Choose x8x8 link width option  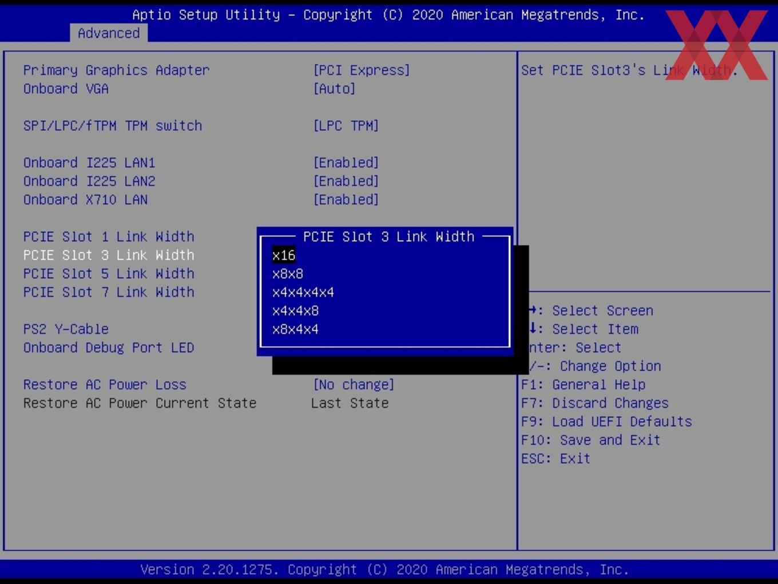288,274
